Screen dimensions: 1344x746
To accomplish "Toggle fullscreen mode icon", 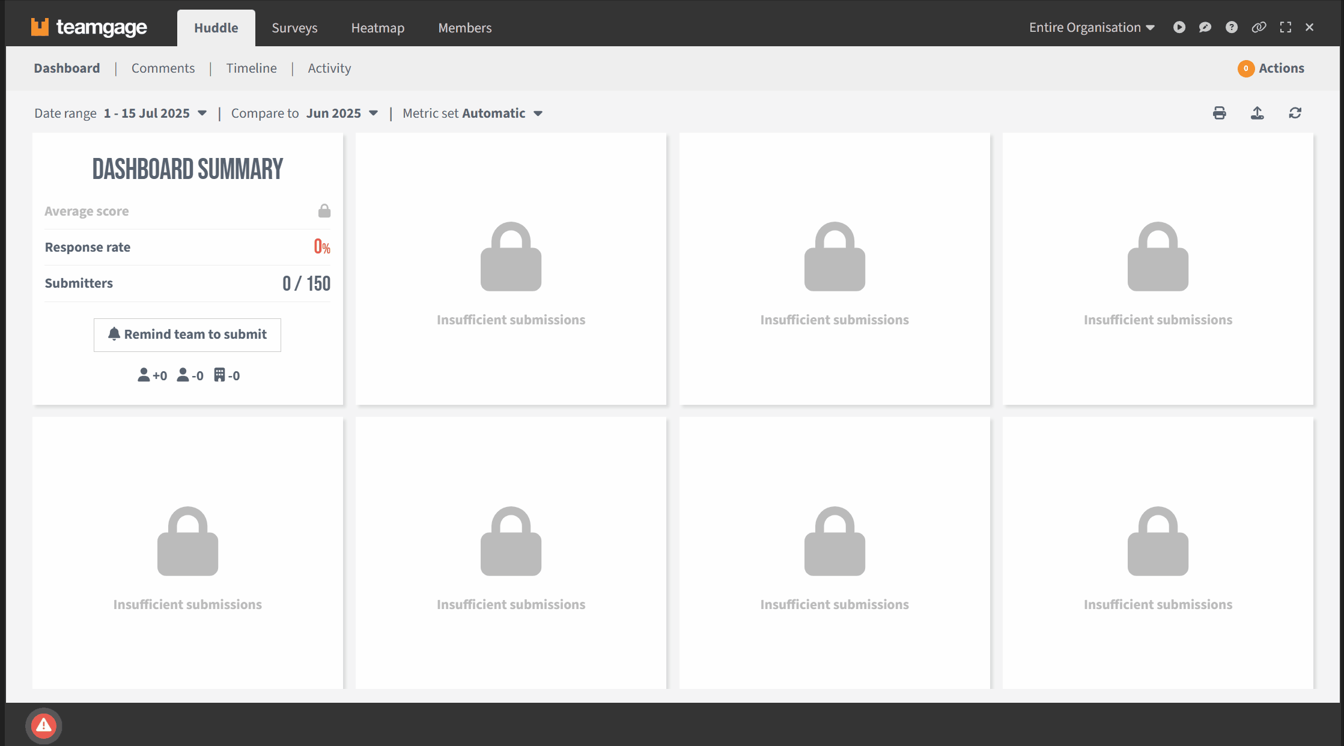I will (x=1285, y=27).
